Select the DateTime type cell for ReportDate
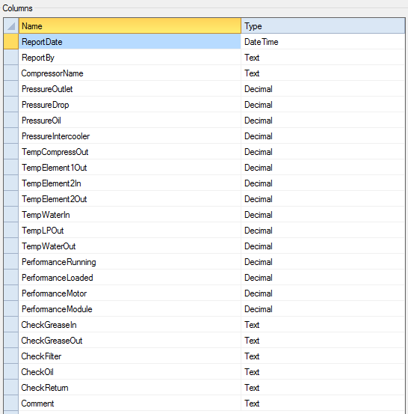Viewport: 408px width, 414px height. pyautogui.click(x=323, y=42)
